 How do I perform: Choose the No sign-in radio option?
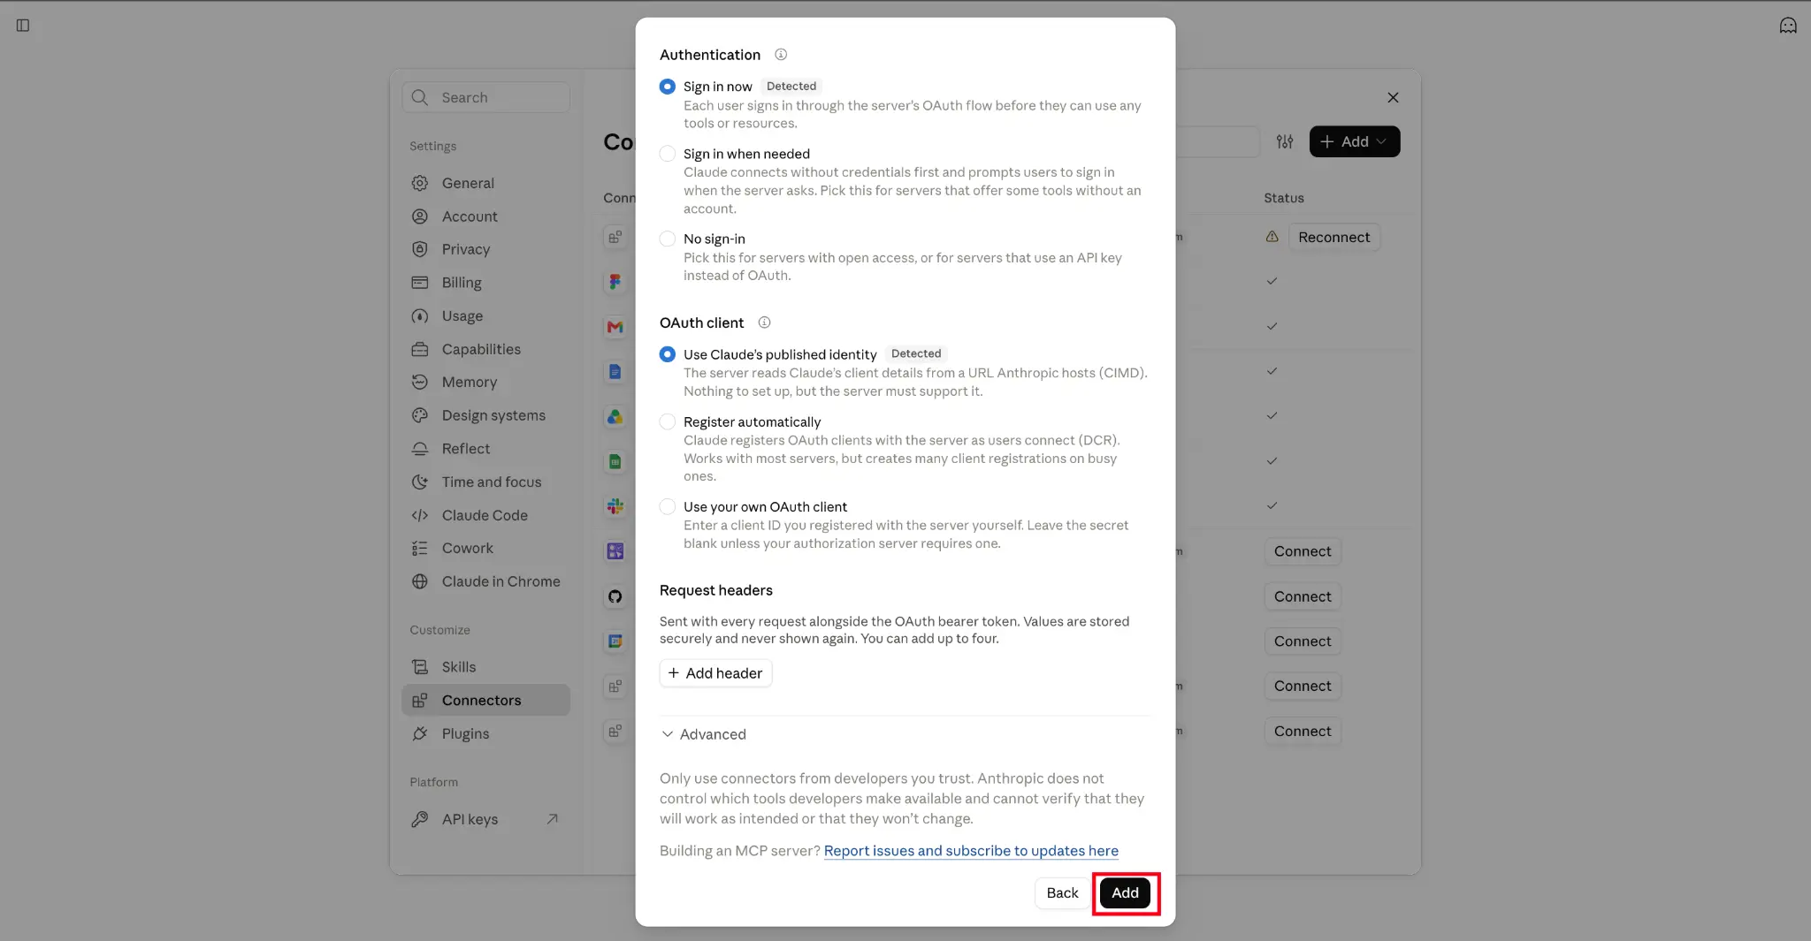click(x=668, y=239)
